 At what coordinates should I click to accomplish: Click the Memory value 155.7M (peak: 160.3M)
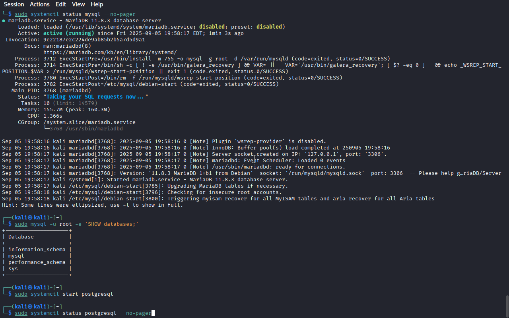[x=77, y=110]
